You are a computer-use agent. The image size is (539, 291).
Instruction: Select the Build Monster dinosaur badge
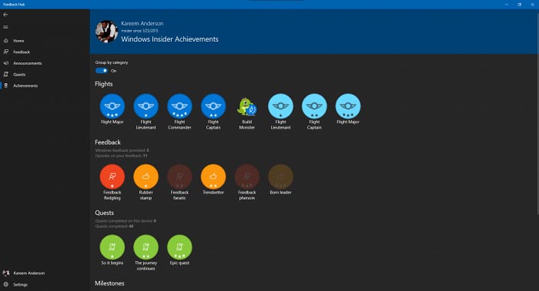point(247,106)
